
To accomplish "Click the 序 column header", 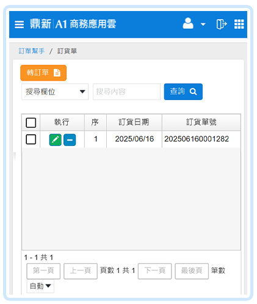I will click(x=95, y=122).
